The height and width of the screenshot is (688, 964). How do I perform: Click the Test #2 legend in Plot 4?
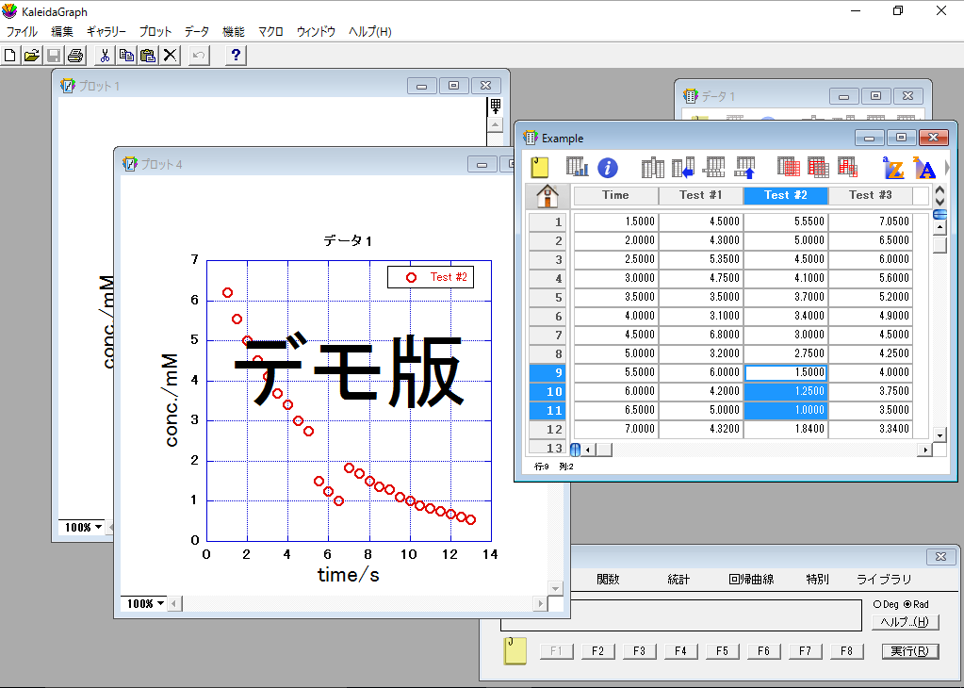click(x=431, y=277)
